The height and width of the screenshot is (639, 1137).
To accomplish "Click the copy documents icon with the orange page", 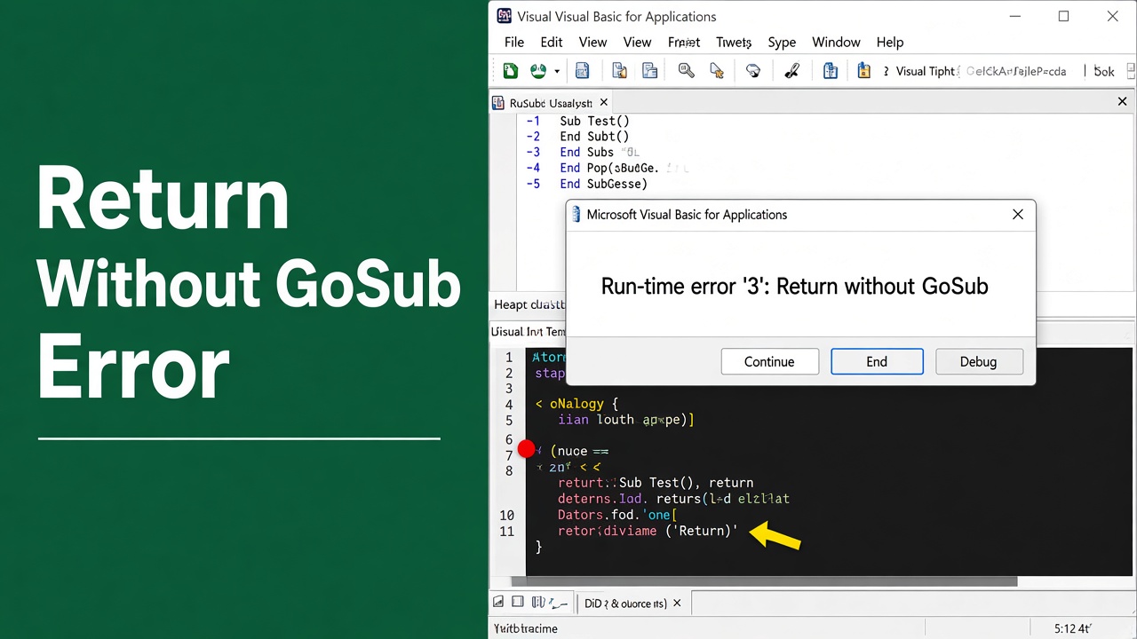I will click(x=620, y=71).
